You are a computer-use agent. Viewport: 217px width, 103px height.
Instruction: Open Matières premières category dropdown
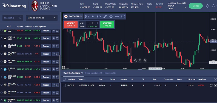pyautogui.click(x=42, y=18)
